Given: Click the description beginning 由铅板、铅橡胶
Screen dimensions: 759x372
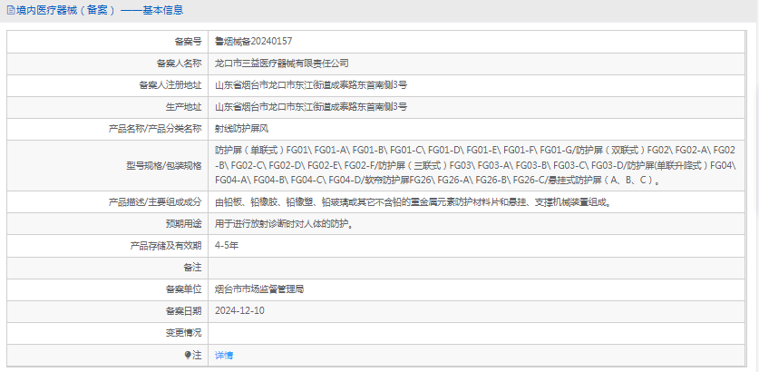Looking at the screenshot, I should point(413,202).
